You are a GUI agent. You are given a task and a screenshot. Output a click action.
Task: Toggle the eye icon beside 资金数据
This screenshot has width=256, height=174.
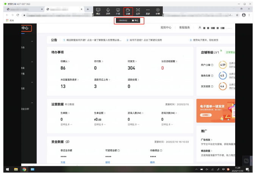point(67,142)
